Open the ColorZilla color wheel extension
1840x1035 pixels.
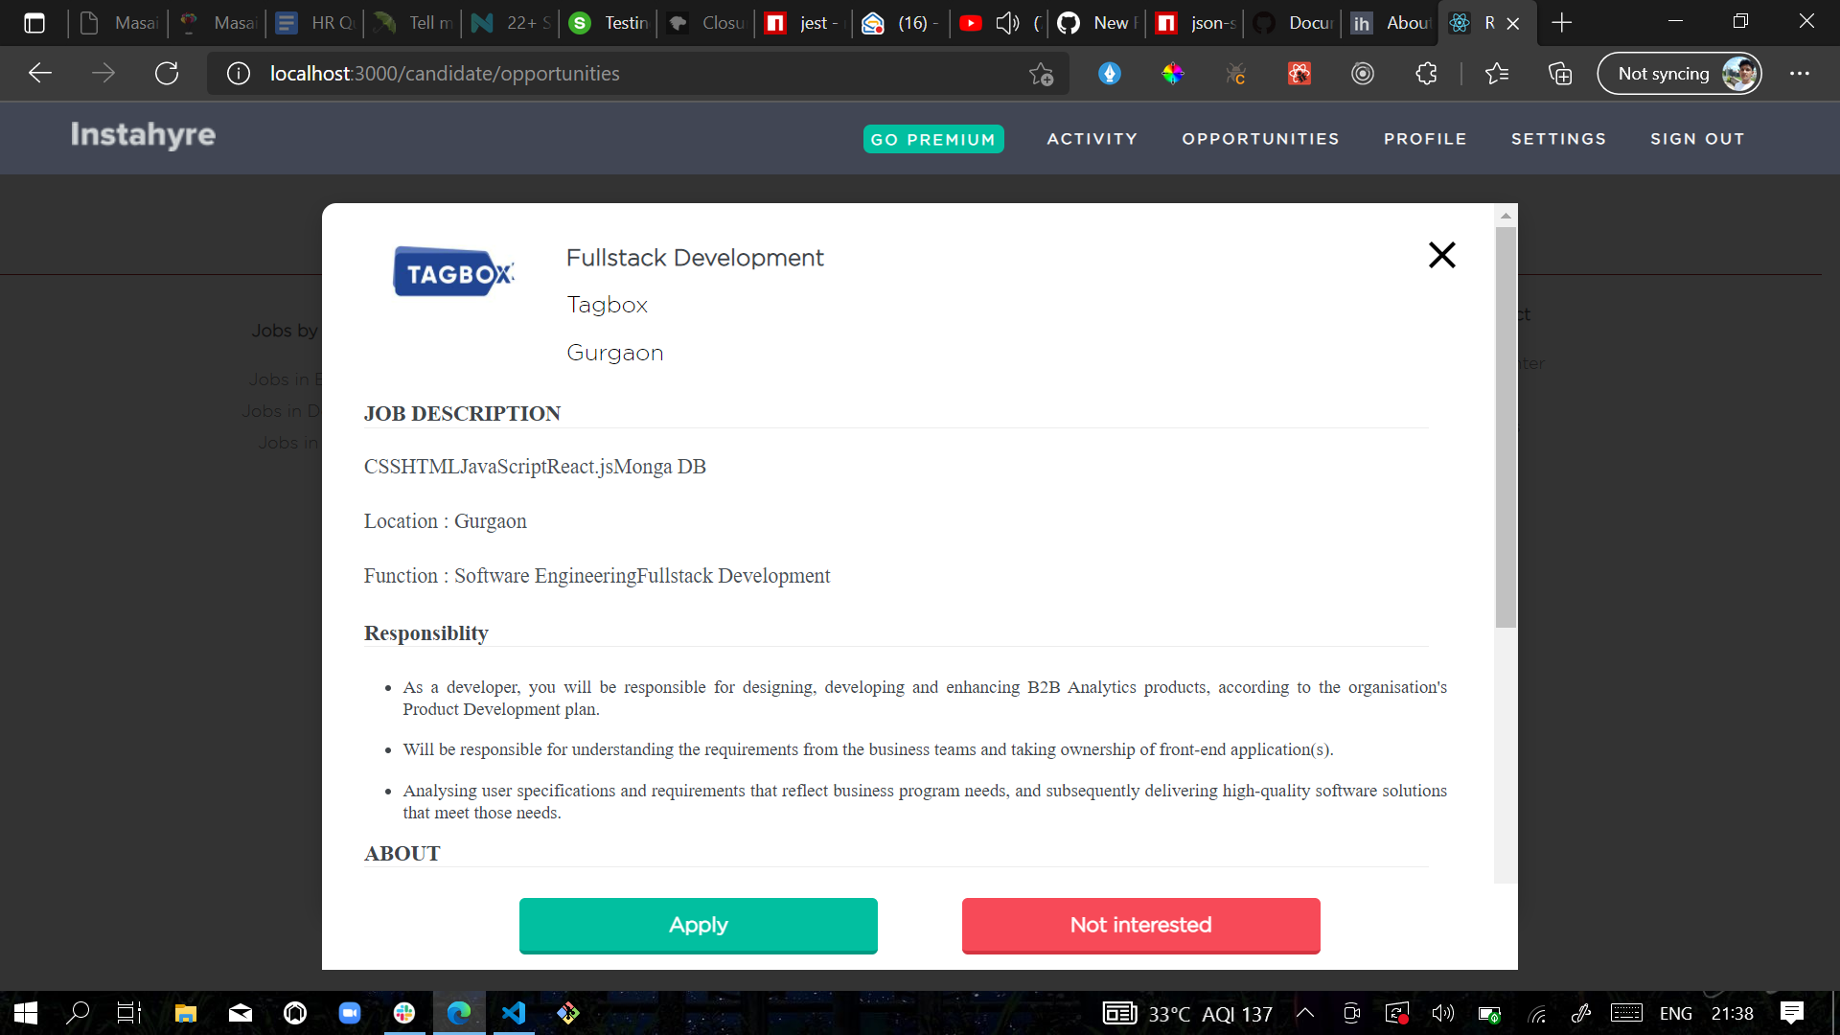pyautogui.click(x=1173, y=73)
